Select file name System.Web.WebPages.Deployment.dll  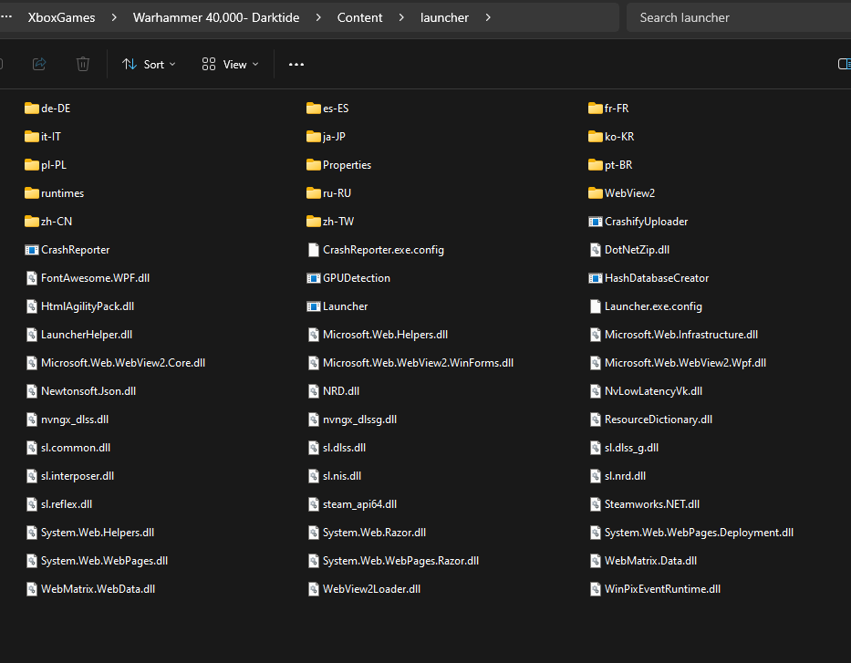point(699,533)
